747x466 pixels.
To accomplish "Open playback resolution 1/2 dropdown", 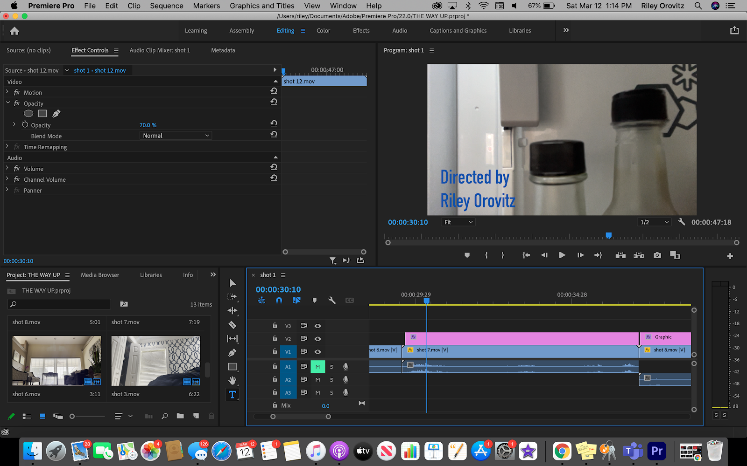I will coord(655,222).
